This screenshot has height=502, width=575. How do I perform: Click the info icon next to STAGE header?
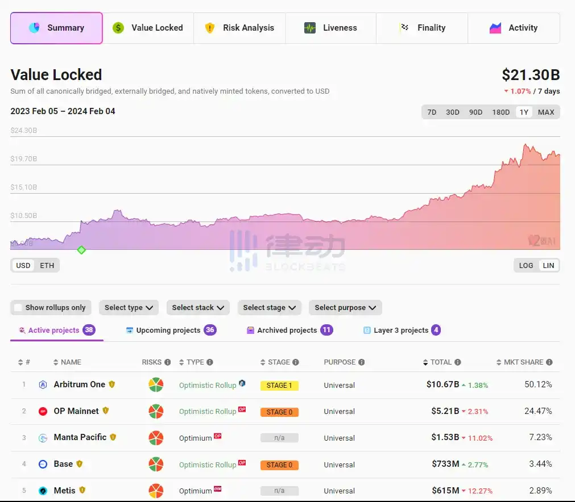(295, 362)
